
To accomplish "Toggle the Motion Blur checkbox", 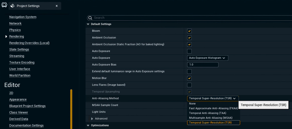I will tap(189, 78).
